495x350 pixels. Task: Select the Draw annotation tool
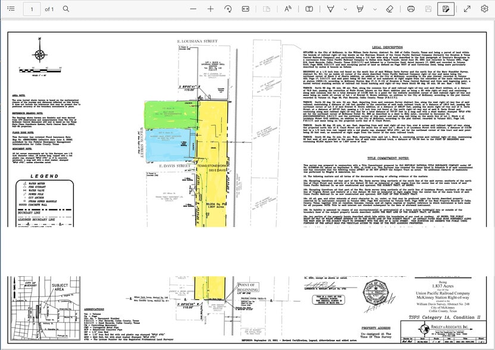(x=330, y=9)
